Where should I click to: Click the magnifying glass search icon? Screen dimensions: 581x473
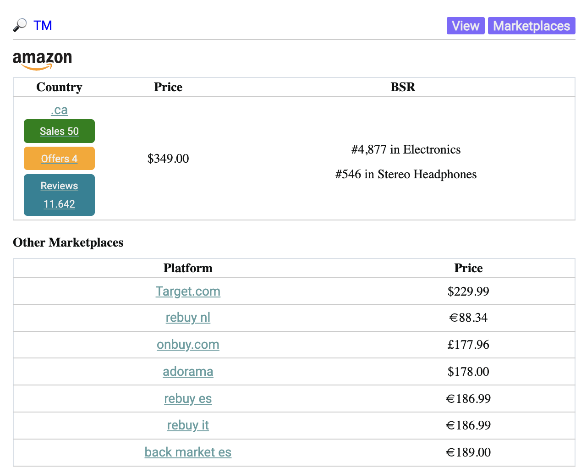pyautogui.click(x=20, y=25)
